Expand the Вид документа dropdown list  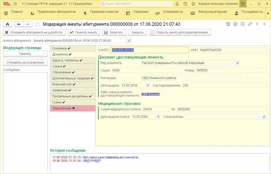coord(232,63)
